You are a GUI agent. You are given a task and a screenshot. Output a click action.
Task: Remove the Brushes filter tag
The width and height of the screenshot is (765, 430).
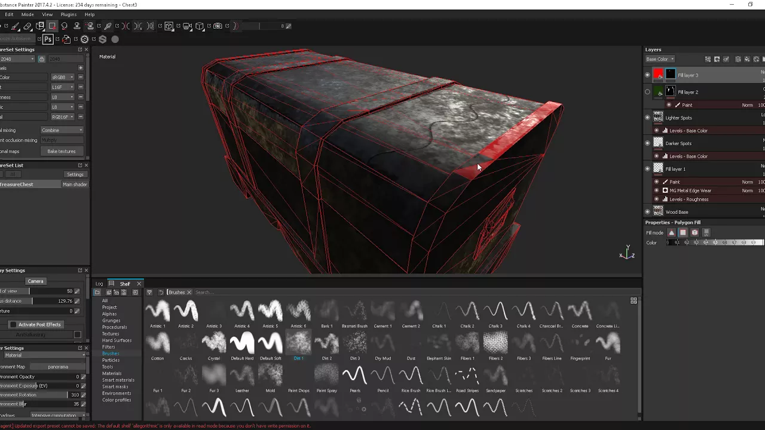click(x=189, y=293)
